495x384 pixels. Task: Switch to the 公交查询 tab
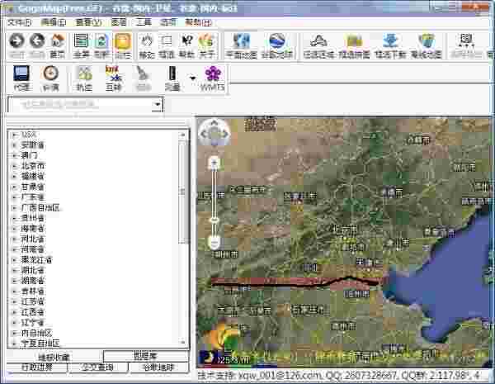99,367
